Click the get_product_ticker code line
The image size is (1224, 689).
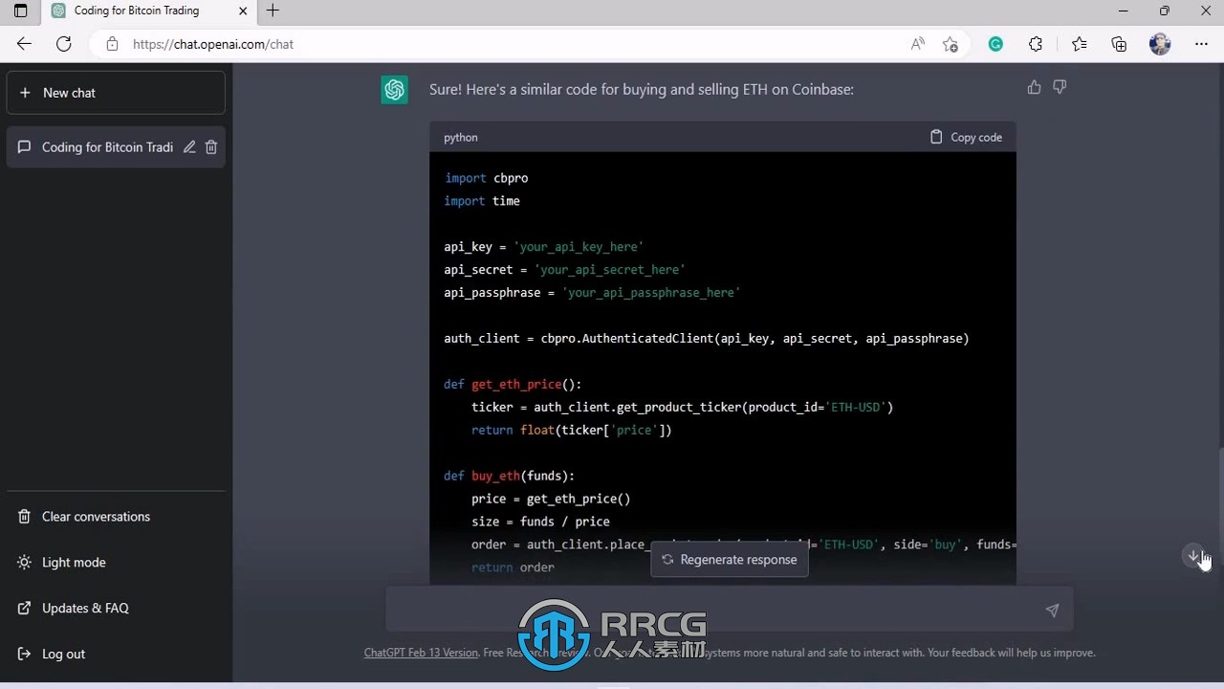coord(682,408)
